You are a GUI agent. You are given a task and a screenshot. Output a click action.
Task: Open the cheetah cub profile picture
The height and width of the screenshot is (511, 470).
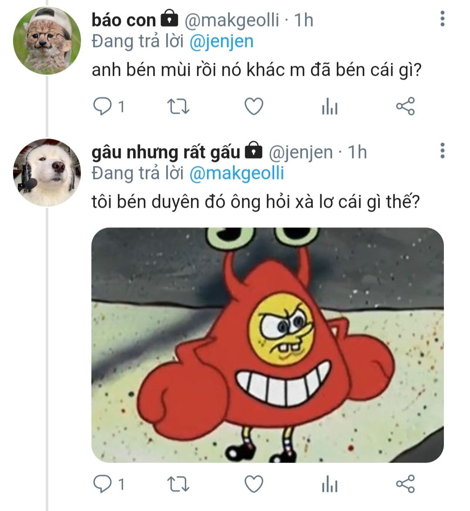(x=47, y=41)
